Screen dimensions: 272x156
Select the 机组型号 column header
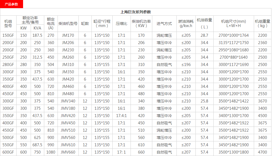click(8, 24)
